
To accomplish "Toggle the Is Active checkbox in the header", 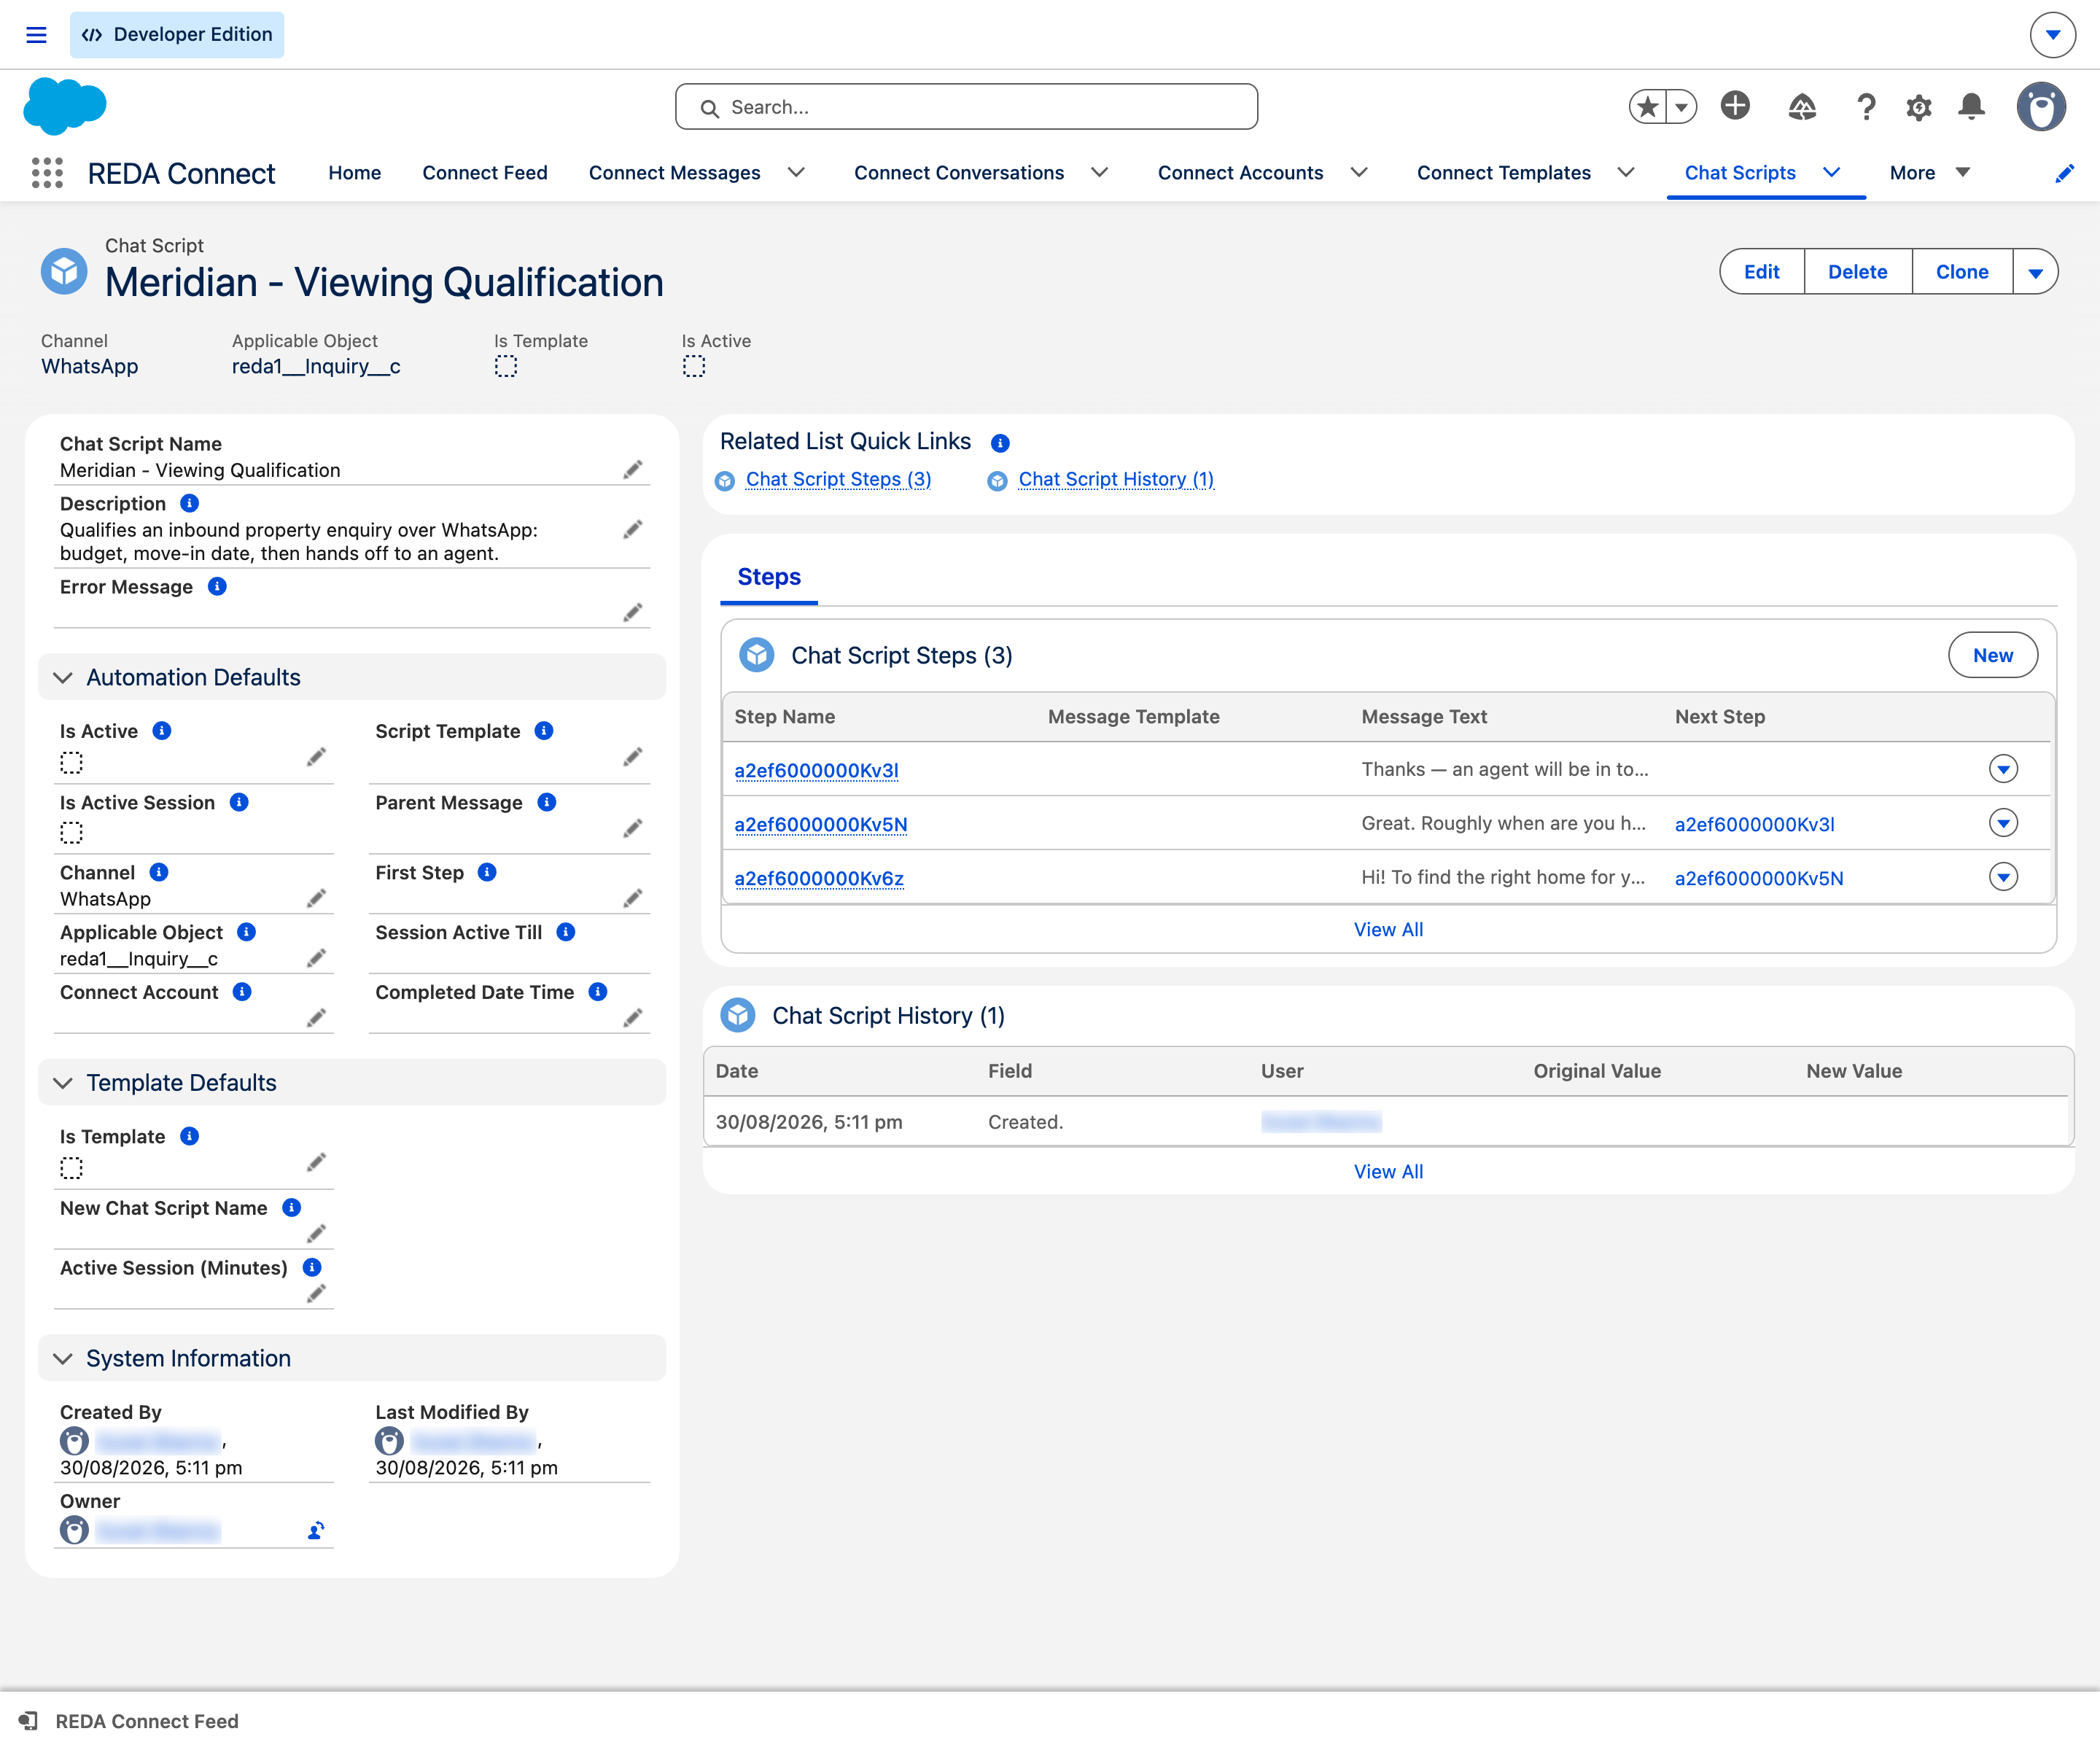I will pyautogui.click(x=694, y=367).
